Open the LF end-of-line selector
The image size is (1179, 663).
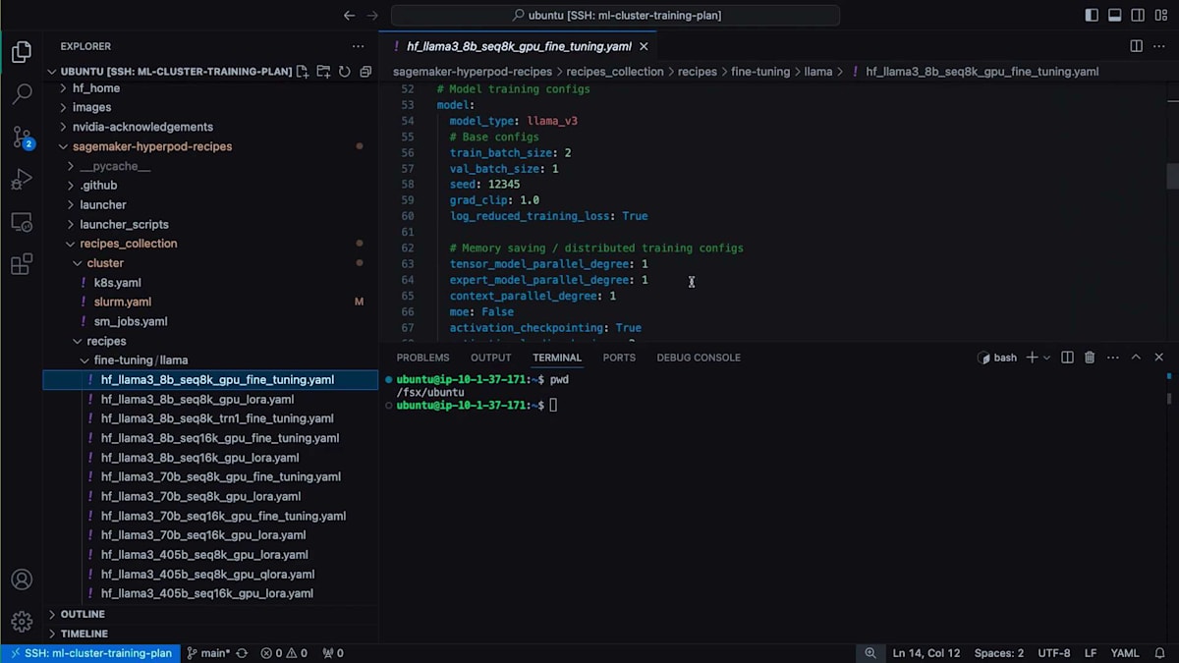pyautogui.click(x=1091, y=653)
